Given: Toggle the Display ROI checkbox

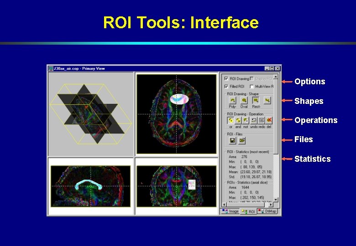Looking at the screenshot, I should 251,79.
